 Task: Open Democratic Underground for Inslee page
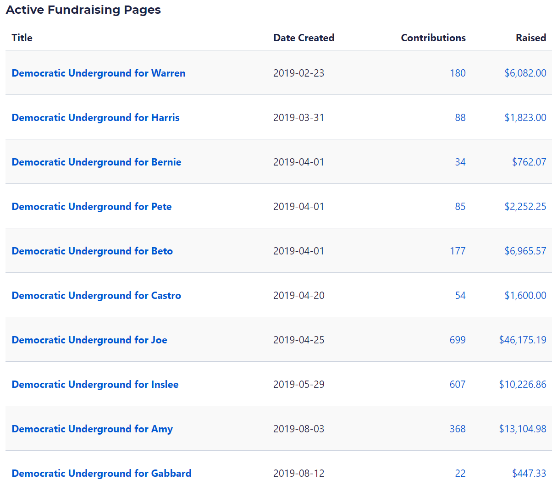[x=95, y=385]
